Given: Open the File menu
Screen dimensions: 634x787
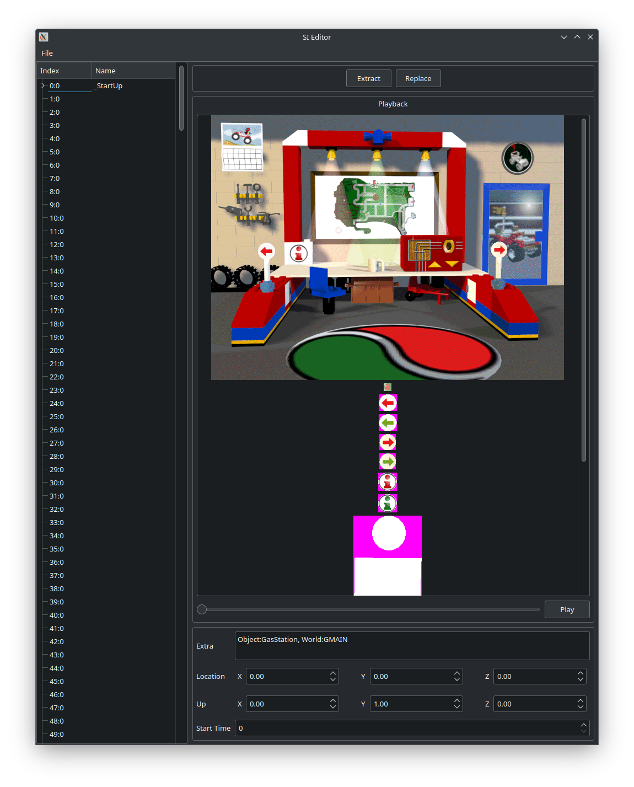Looking at the screenshot, I should [47, 53].
